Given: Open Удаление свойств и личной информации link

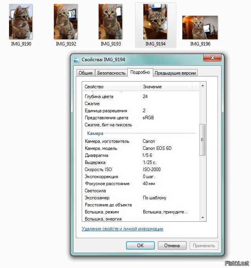Looking at the screenshot, I should click(x=122, y=229).
